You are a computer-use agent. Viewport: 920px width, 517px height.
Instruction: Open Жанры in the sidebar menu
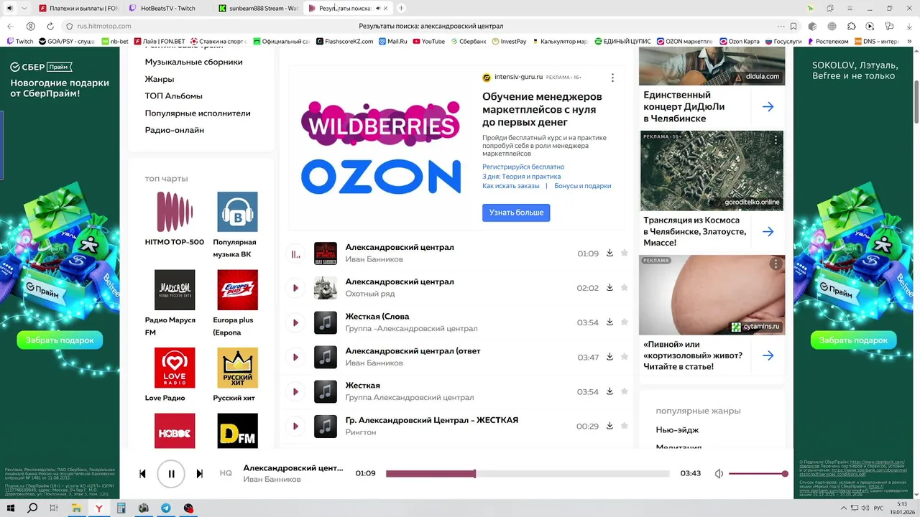coord(160,79)
